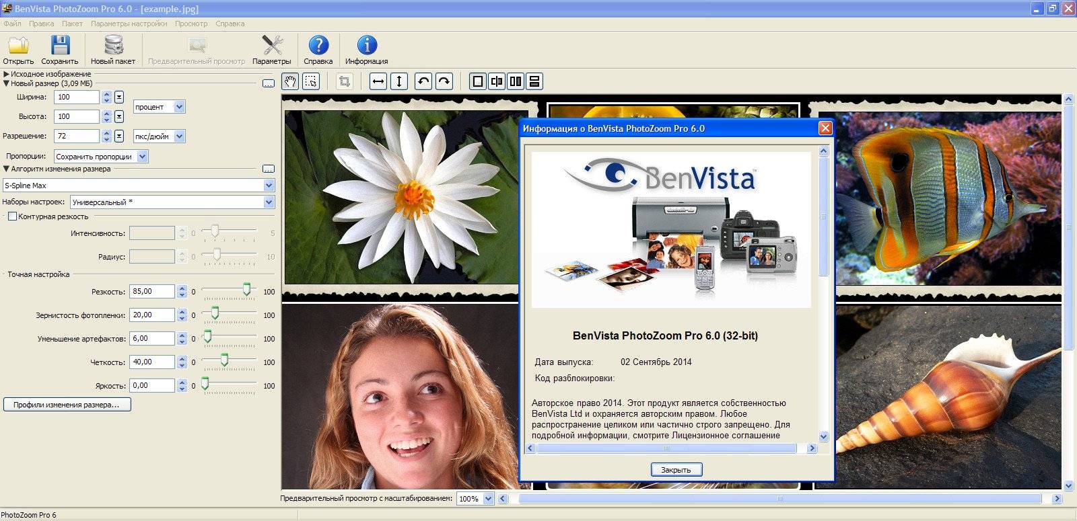Open Ширина presets menu button

click(119, 97)
